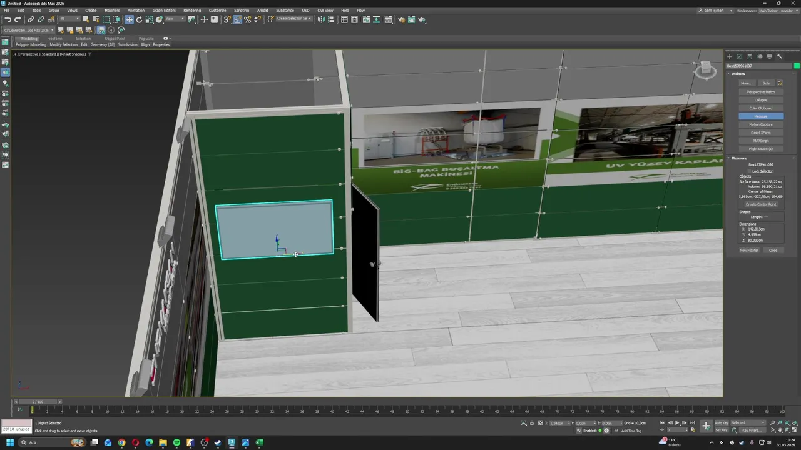
Task: Open the selection filter All dropdown
Action: (x=70, y=19)
